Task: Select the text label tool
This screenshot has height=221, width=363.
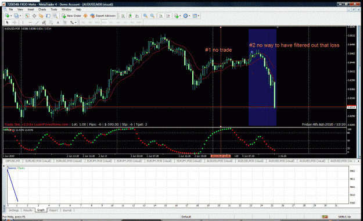Action: point(65,23)
